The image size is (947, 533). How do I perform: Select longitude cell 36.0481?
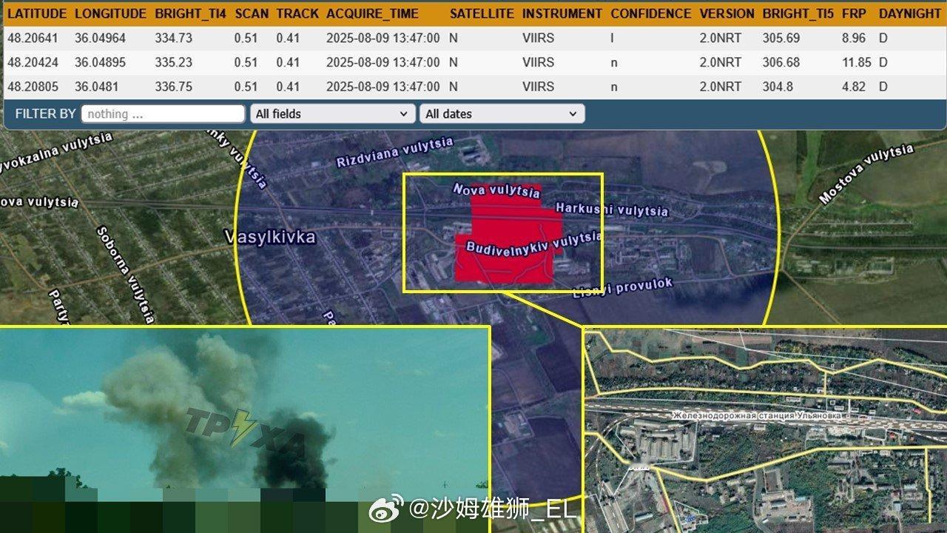click(x=96, y=87)
